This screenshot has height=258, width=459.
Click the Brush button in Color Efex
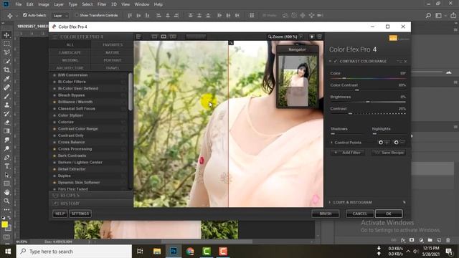(x=326, y=214)
